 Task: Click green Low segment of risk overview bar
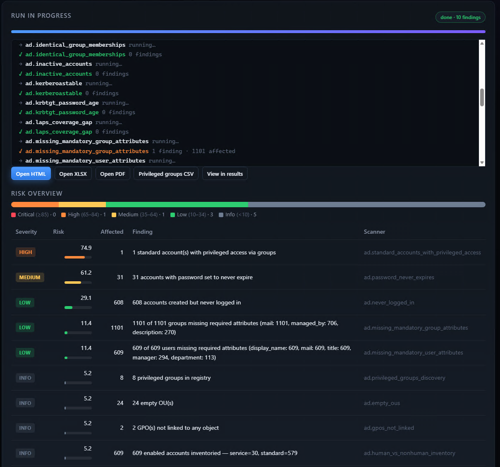(177, 205)
